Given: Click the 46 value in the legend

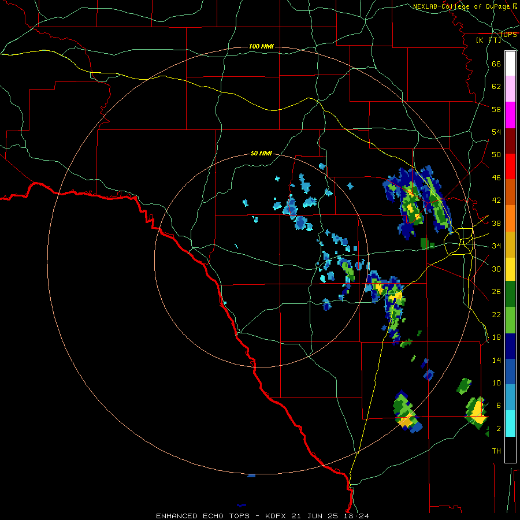Looking at the screenshot, I should click(x=496, y=178).
